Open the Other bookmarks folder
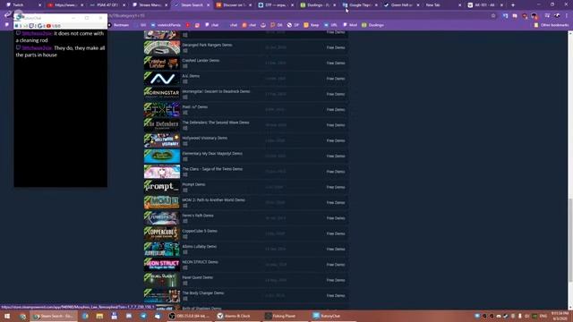Viewport: 573px width, 322px height. pos(552,25)
